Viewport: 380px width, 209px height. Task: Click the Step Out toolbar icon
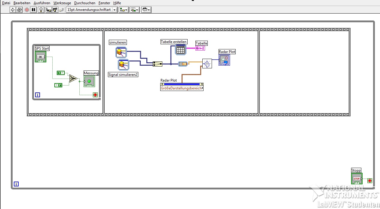[61, 10]
